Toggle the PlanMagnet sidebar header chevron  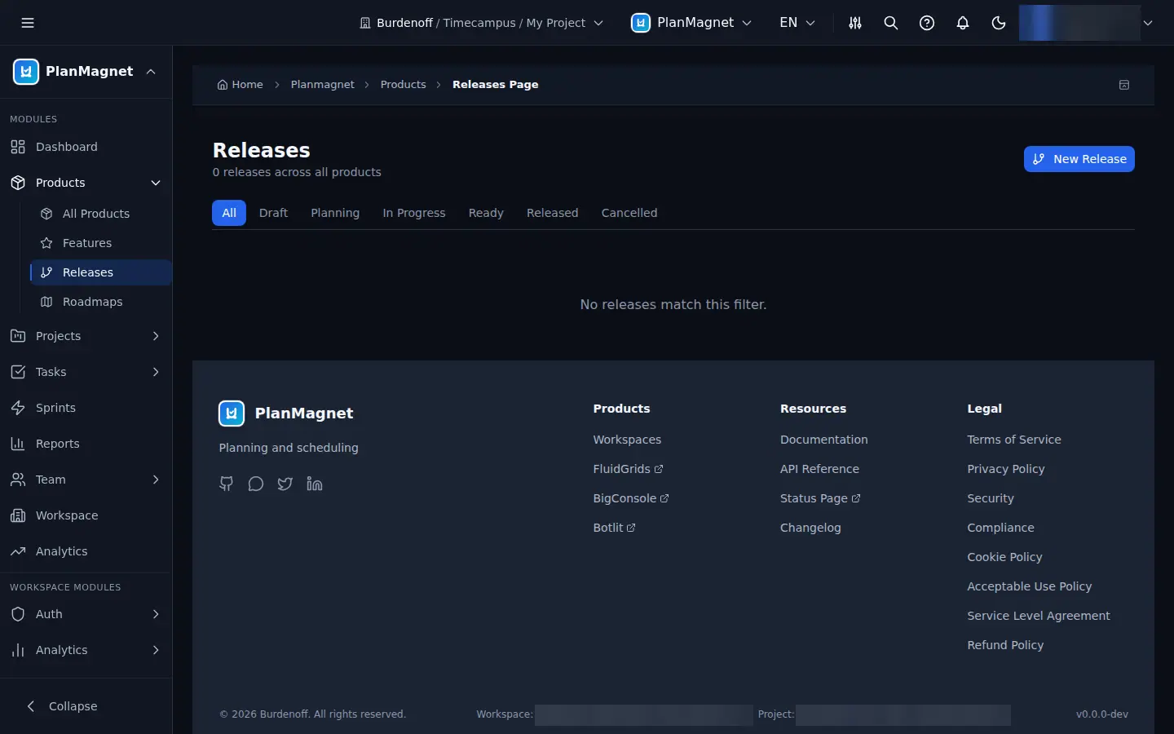point(151,72)
